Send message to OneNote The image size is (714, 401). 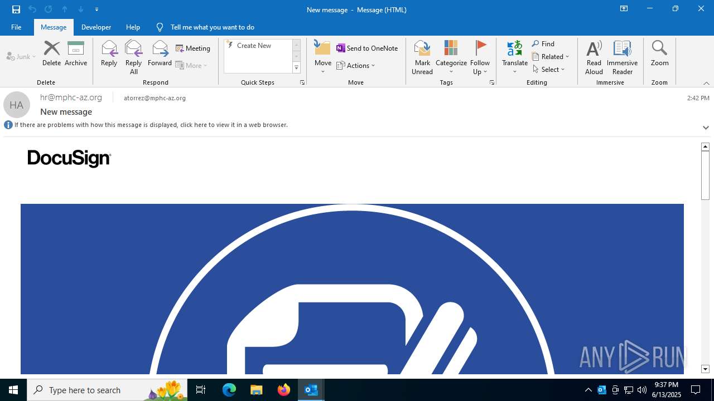(x=367, y=48)
